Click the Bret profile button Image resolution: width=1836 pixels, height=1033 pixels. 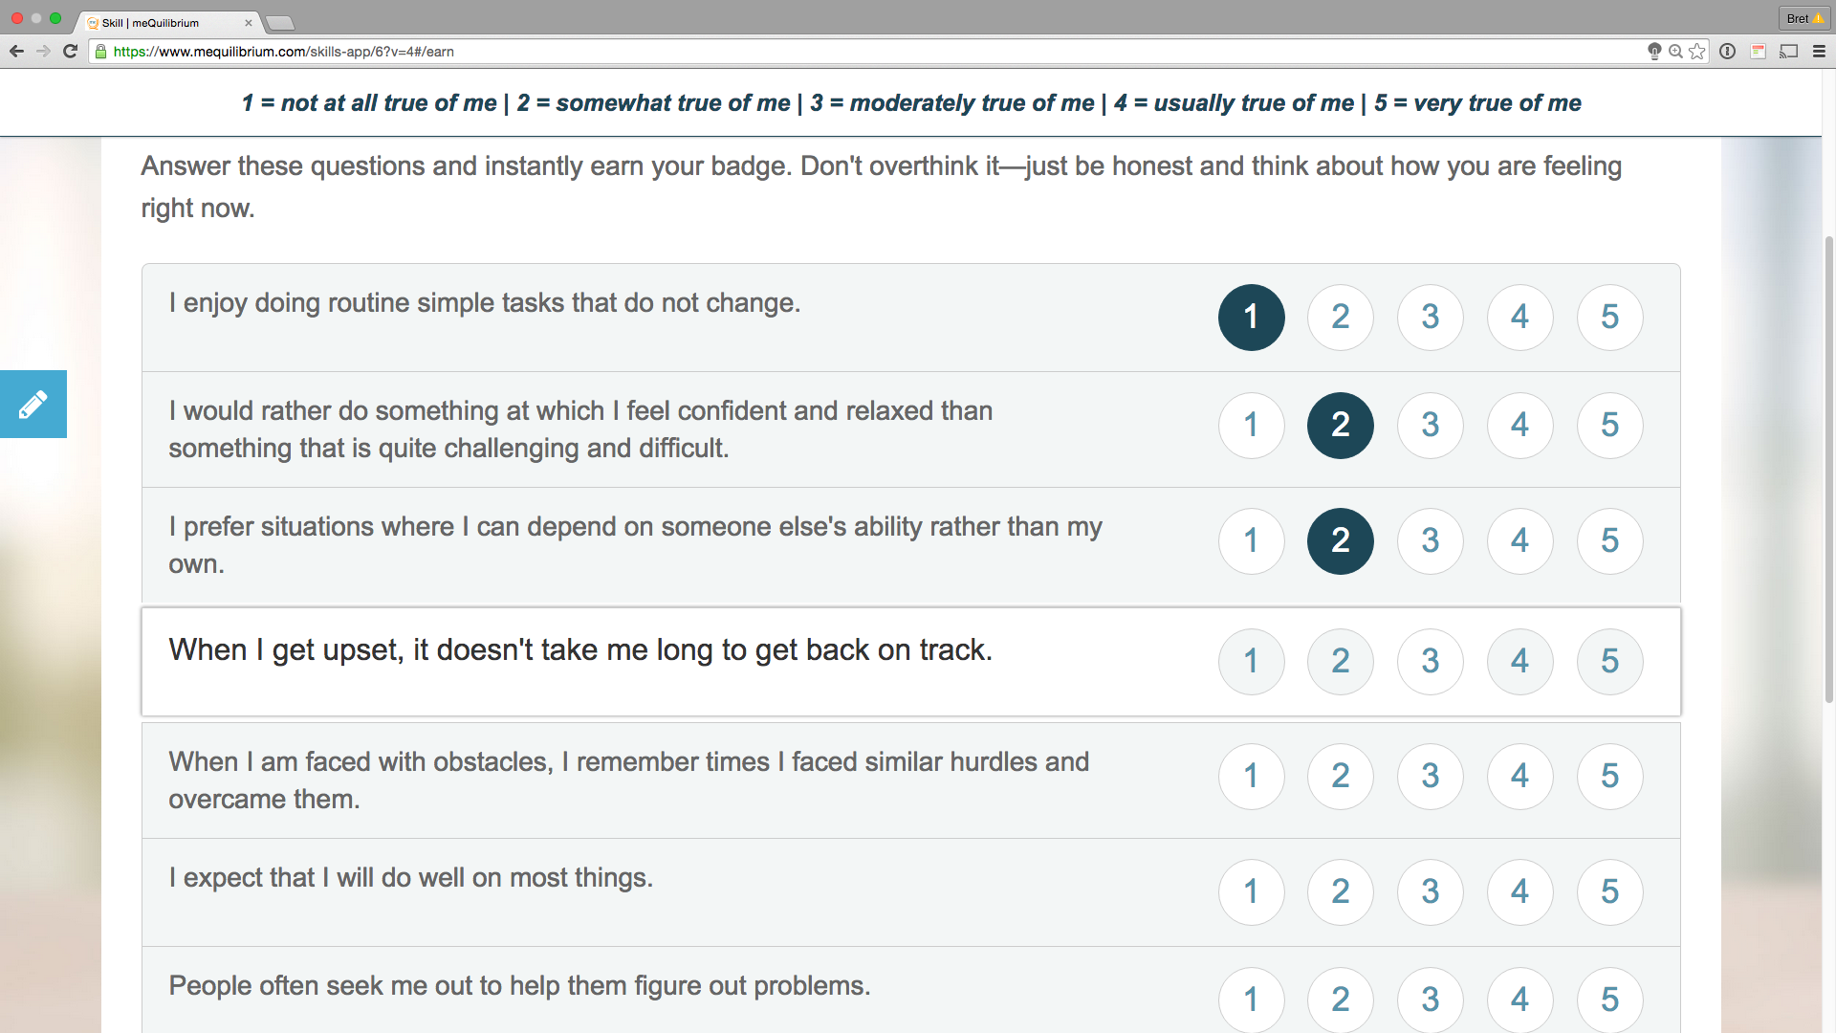[1804, 18]
